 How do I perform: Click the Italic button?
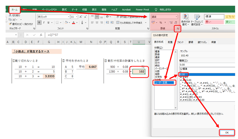pyautogui.click(x=45, y=23)
